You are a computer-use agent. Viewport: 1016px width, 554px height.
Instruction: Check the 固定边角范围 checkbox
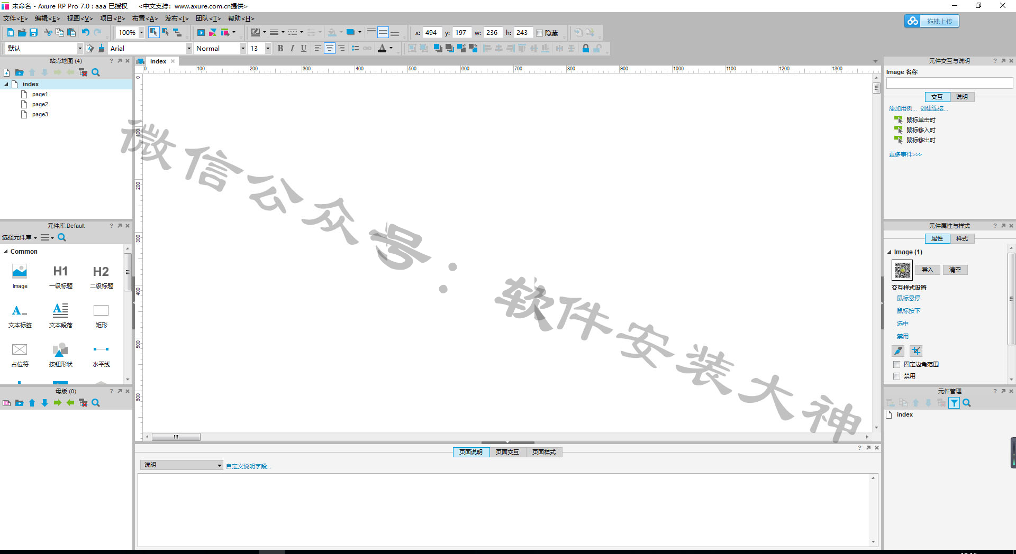896,364
